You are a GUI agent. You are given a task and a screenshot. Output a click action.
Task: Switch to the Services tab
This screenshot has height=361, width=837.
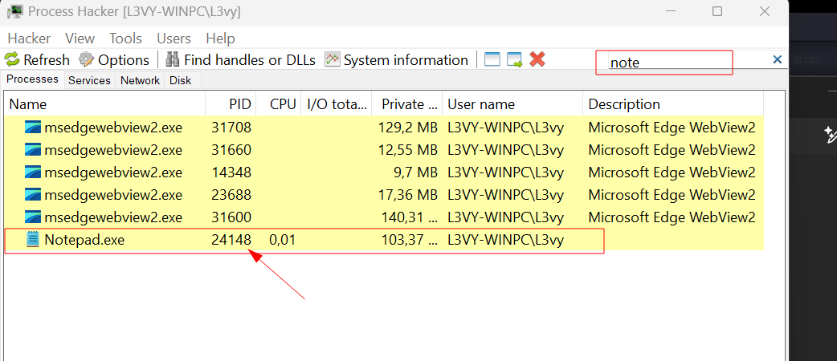[x=90, y=80]
